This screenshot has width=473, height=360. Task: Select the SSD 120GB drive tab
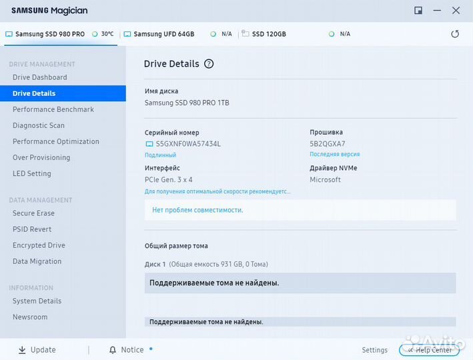point(267,34)
